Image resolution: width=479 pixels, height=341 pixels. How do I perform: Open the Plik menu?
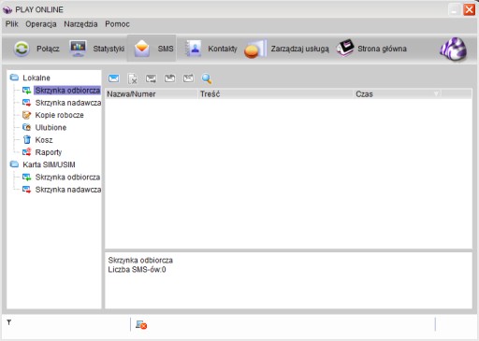coord(12,24)
